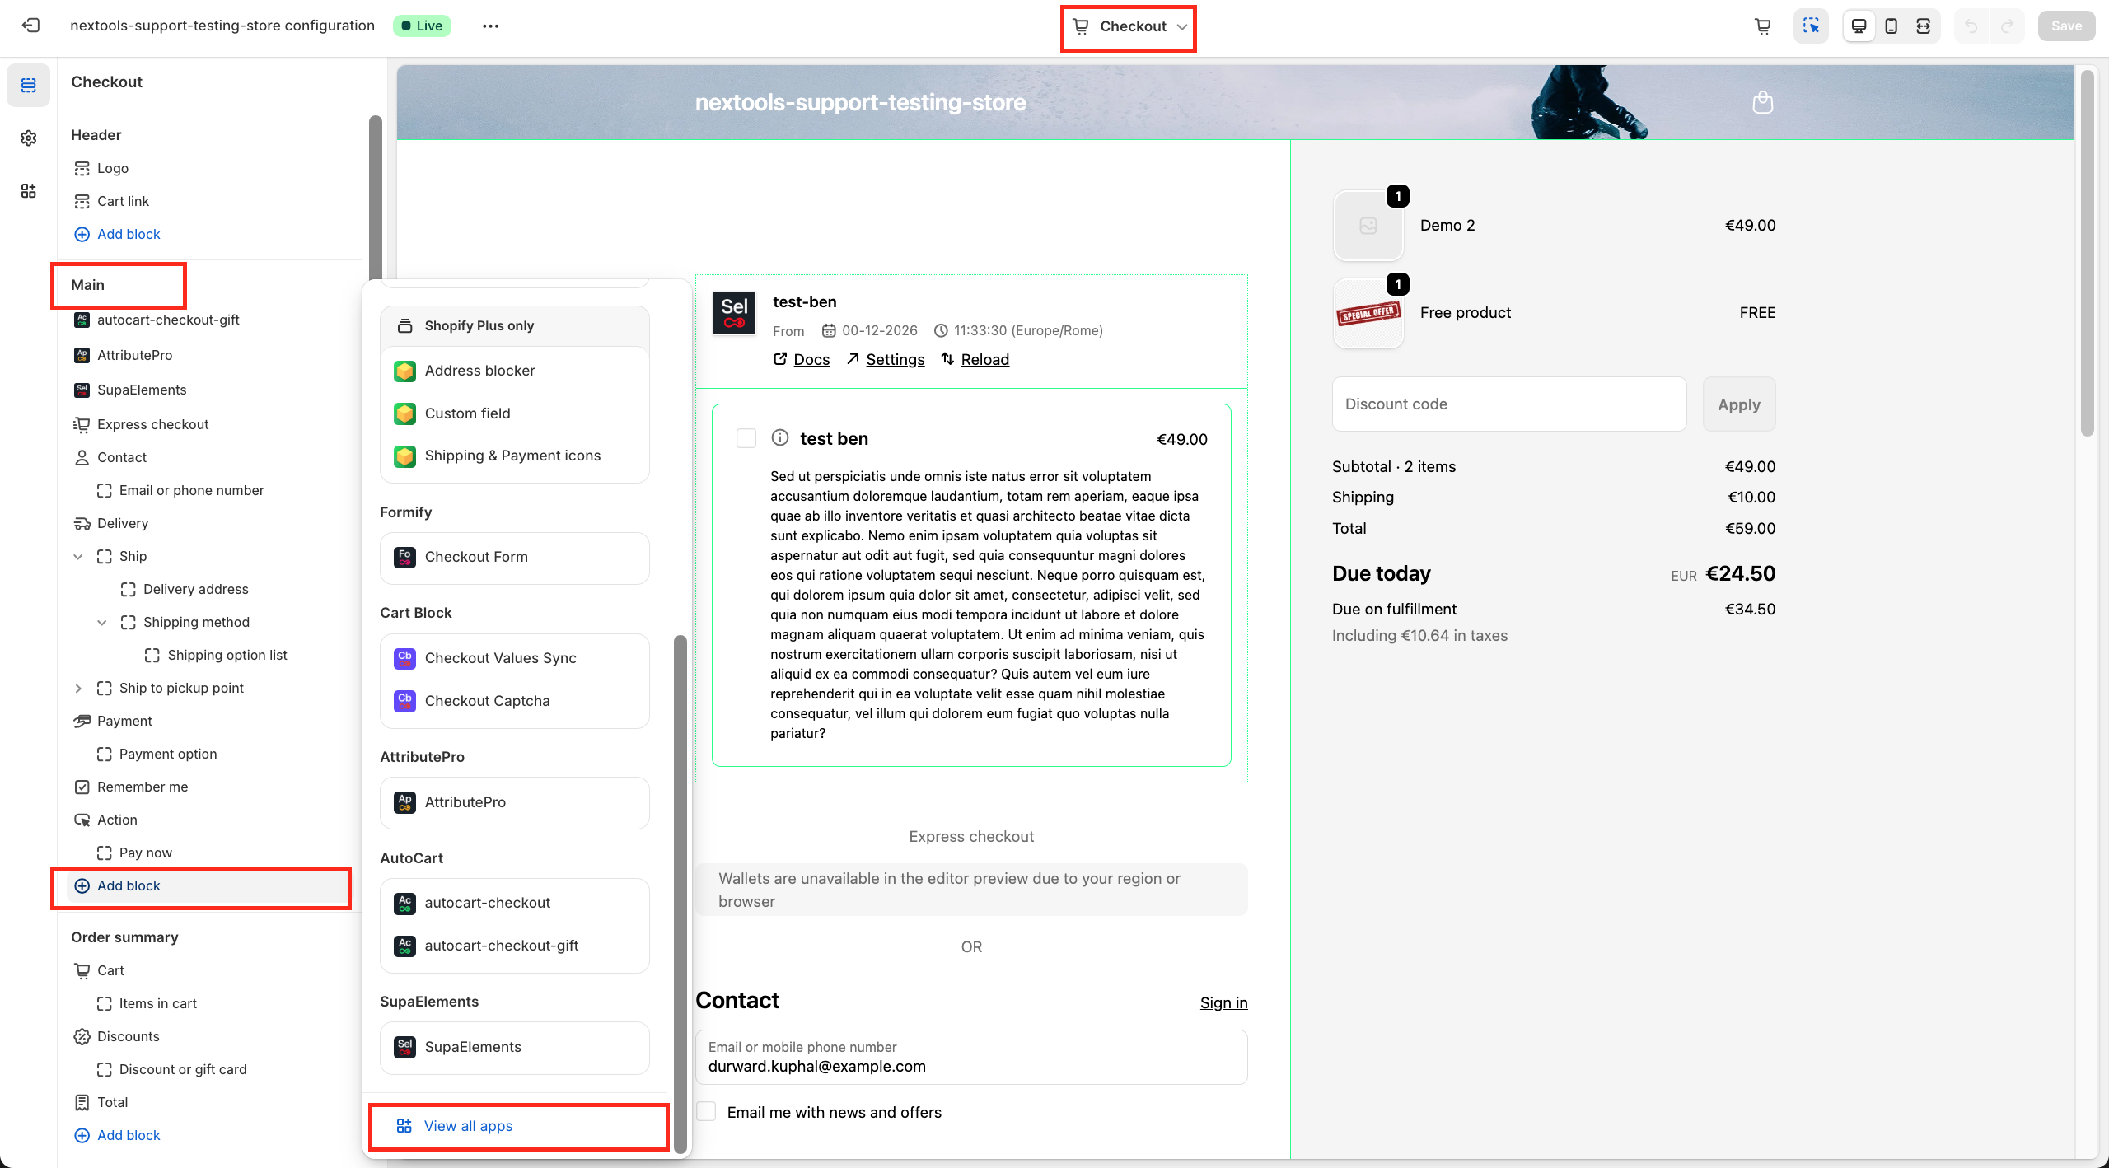Click the Apply discount button
The width and height of the screenshot is (2109, 1168).
point(1738,404)
